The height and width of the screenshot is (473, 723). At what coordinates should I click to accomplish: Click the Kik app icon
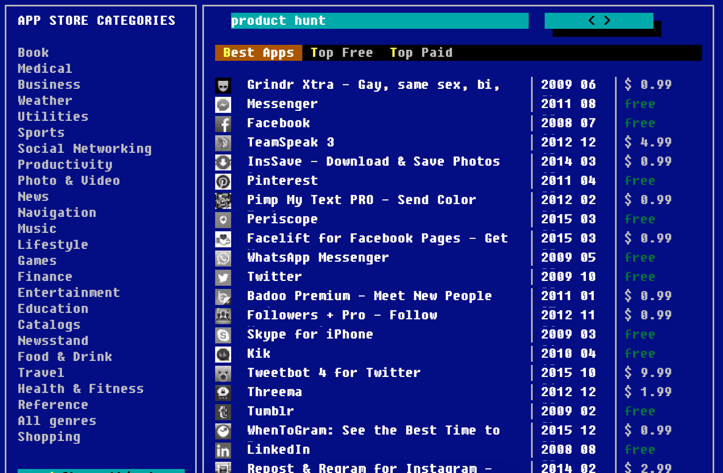pyautogui.click(x=223, y=354)
